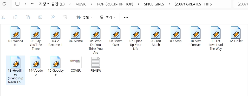This screenshot has width=248, height=96.
Task: Expand chevron after 저장소 공간 (E:) breadcrumb
Action: tap(70, 4)
